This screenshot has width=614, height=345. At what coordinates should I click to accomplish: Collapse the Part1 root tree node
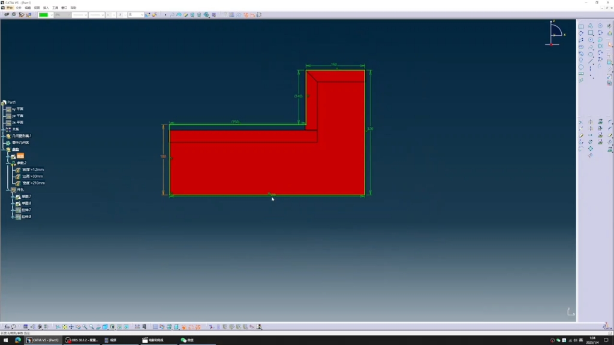pyautogui.click(x=4, y=102)
